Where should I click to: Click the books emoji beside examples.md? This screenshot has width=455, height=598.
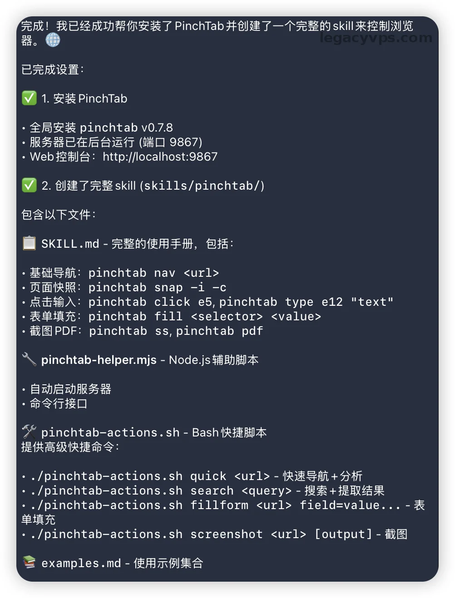pyautogui.click(x=29, y=563)
